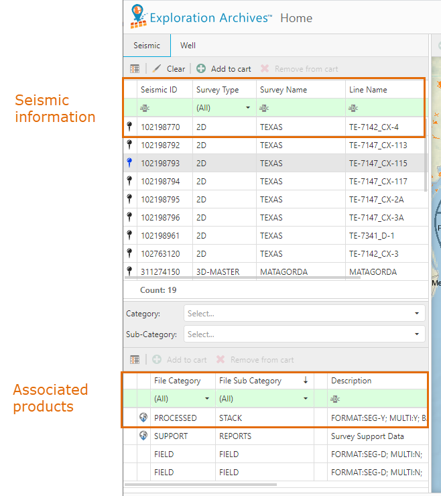Screen dimensions: 441x496
Task: Select the Seismic tab
Action: tap(147, 46)
